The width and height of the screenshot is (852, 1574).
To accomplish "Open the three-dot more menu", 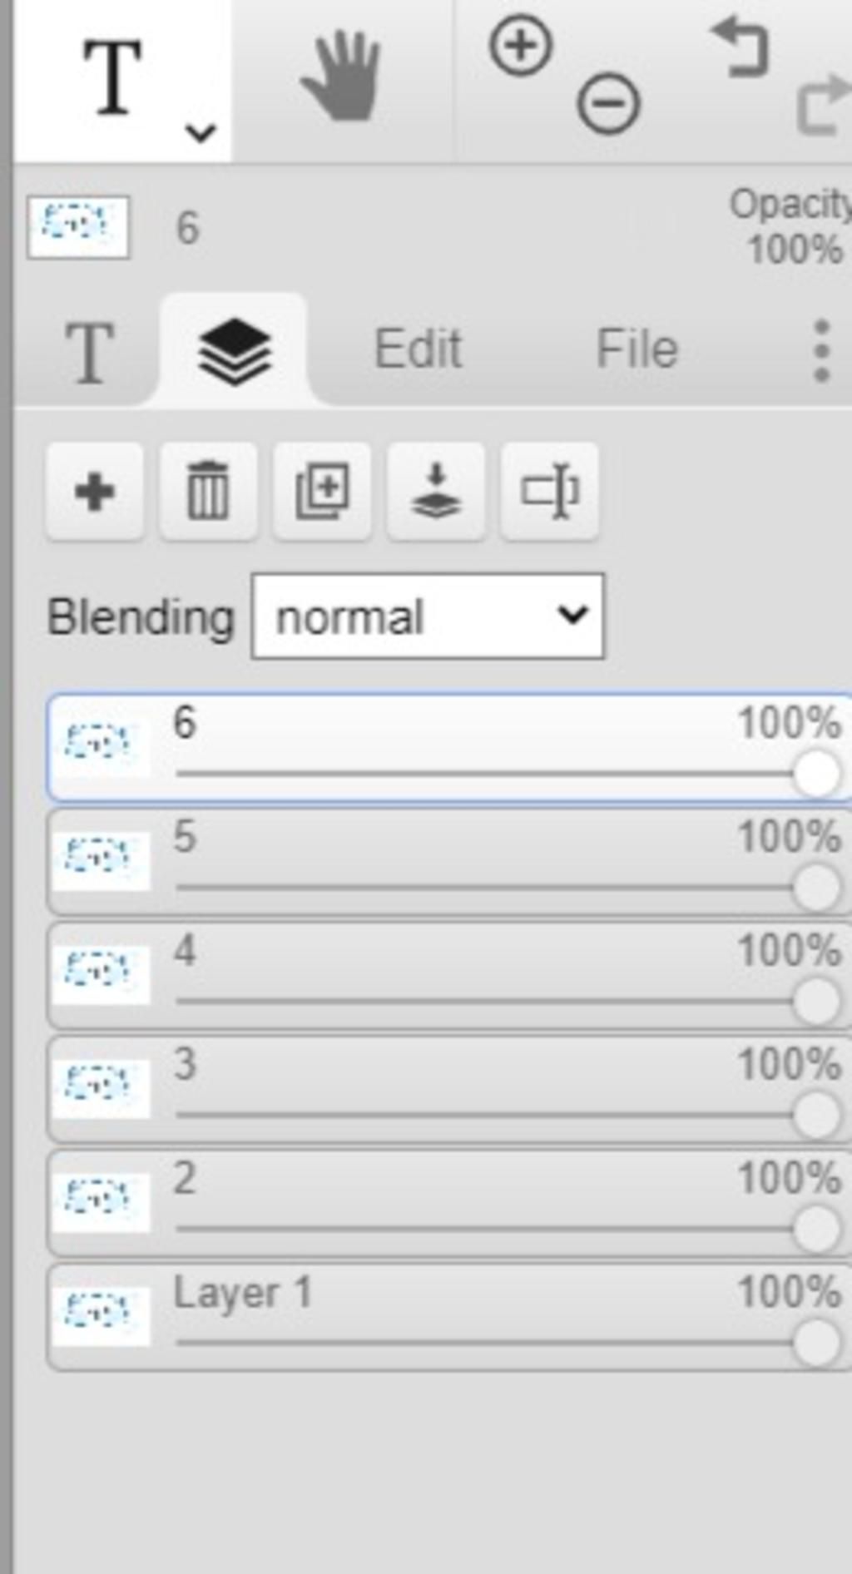I will [821, 350].
